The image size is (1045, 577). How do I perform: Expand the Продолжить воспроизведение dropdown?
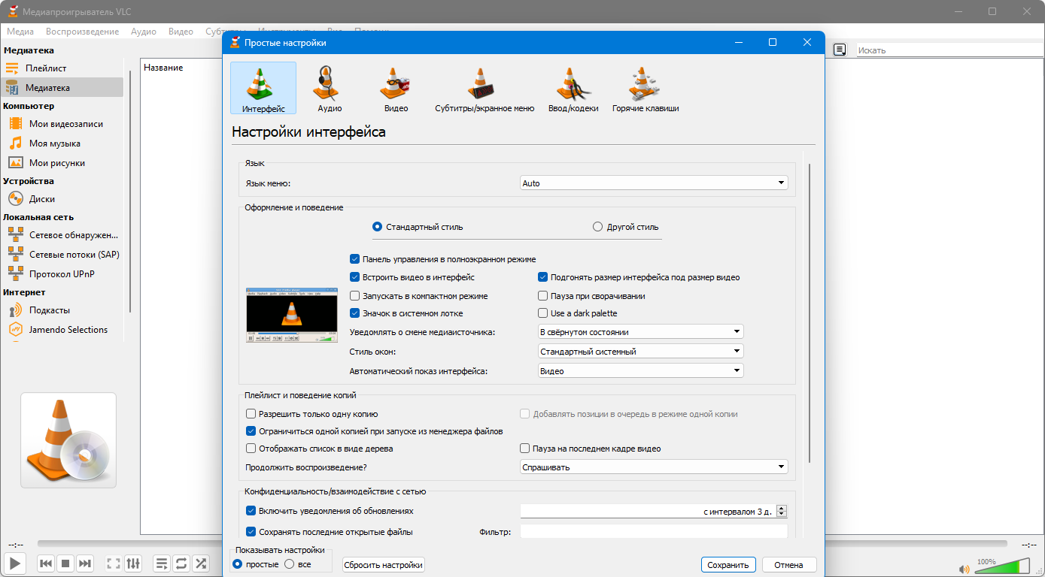click(654, 467)
